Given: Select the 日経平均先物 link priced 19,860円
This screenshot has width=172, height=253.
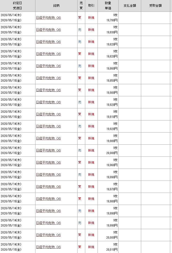Looking at the screenshot, I should coord(48,66).
